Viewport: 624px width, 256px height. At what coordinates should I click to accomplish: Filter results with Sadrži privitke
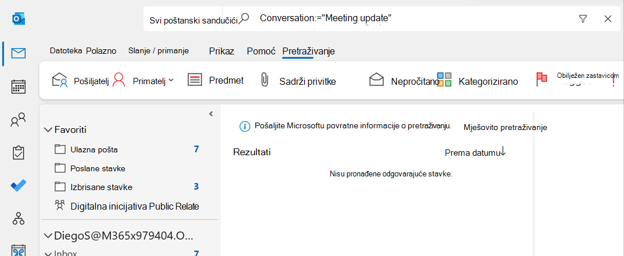(298, 81)
